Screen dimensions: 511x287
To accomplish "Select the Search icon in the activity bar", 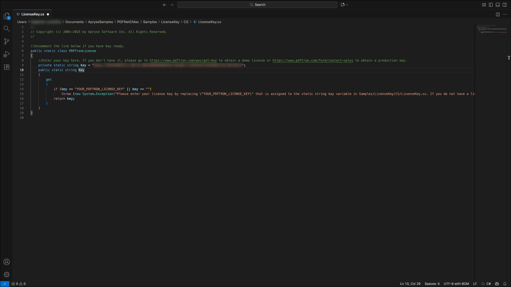I will (7, 29).
